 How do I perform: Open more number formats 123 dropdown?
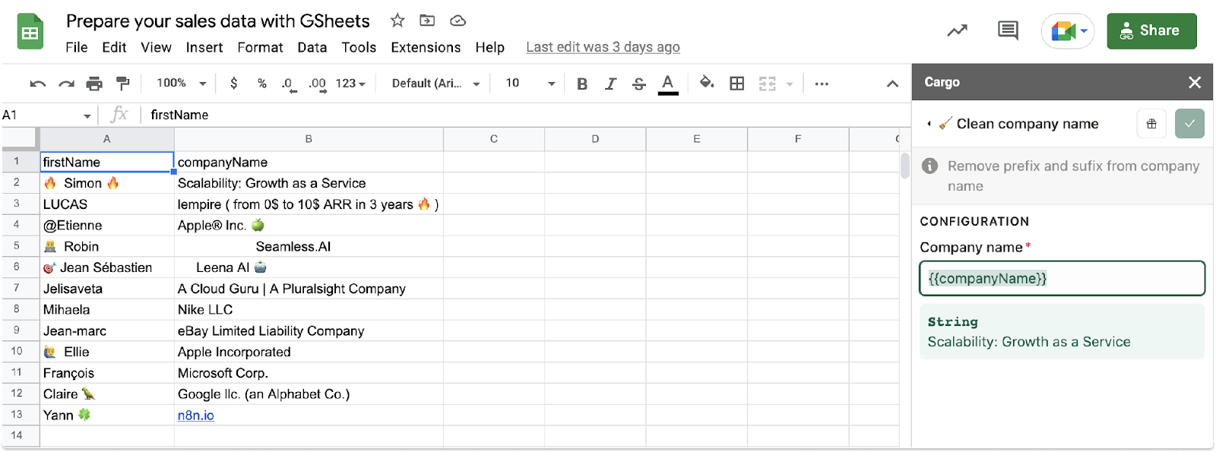[350, 84]
